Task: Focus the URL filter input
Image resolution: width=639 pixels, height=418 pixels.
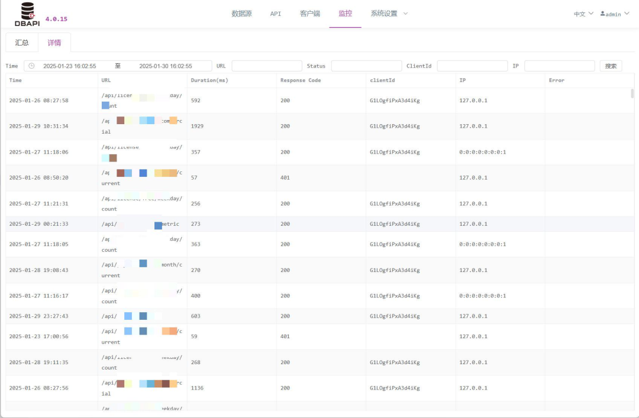Action: tap(267, 66)
